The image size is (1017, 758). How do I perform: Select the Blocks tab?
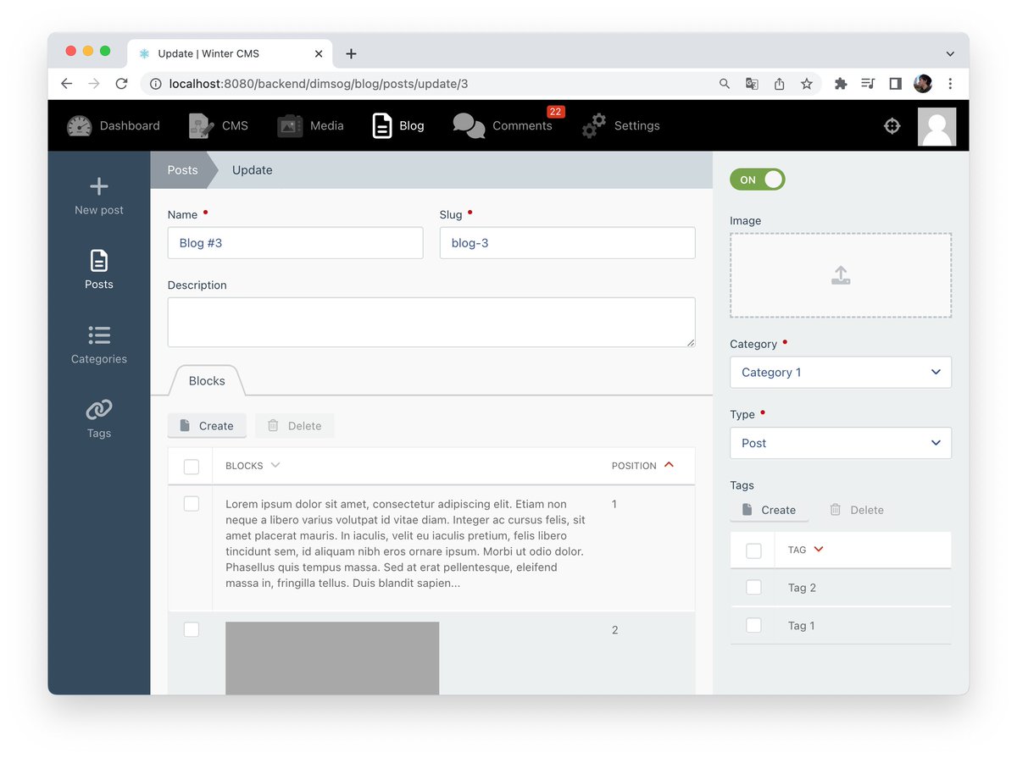click(207, 381)
